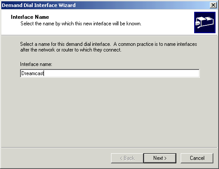Click the separator line above the buttons
Screen dimensions: 219x169
coord(109,148)
